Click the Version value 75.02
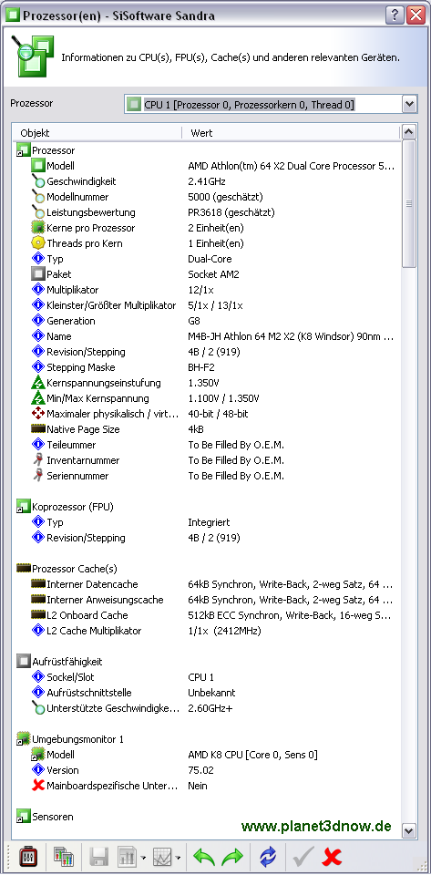This screenshot has height=875, width=431. [x=200, y=770]
